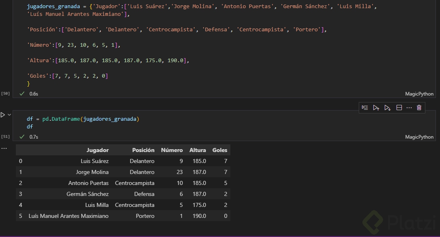440x237 pixels.
Task: Run by line in cell toolbar
Action: tap(365, 108)
